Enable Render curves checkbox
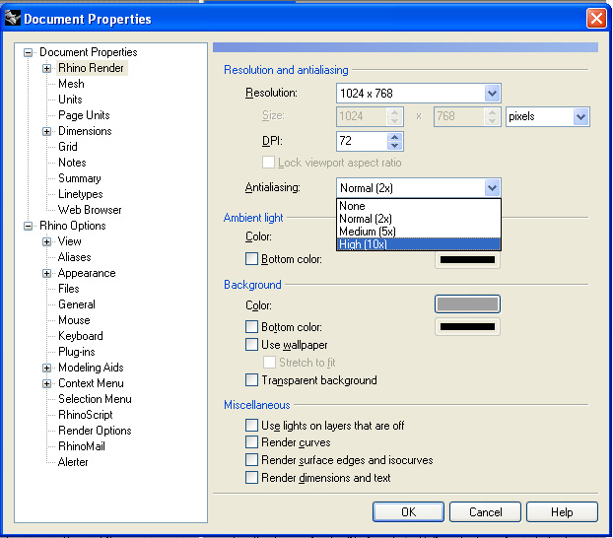 [x=251, y=442]
